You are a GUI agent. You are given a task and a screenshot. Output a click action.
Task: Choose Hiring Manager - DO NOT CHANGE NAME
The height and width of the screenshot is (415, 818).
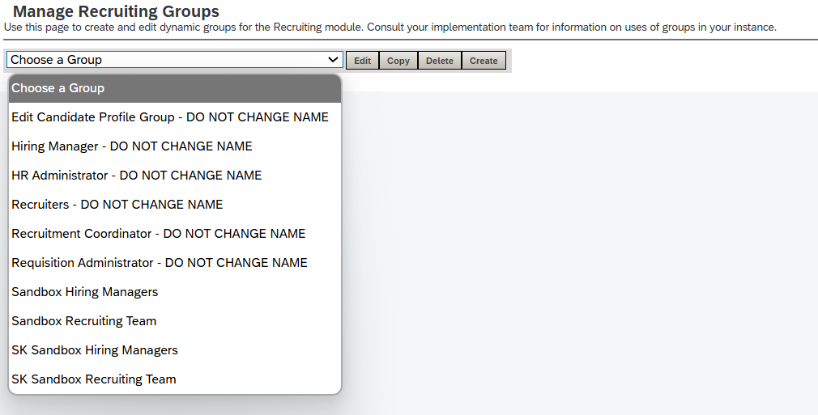tap(175, 146)
